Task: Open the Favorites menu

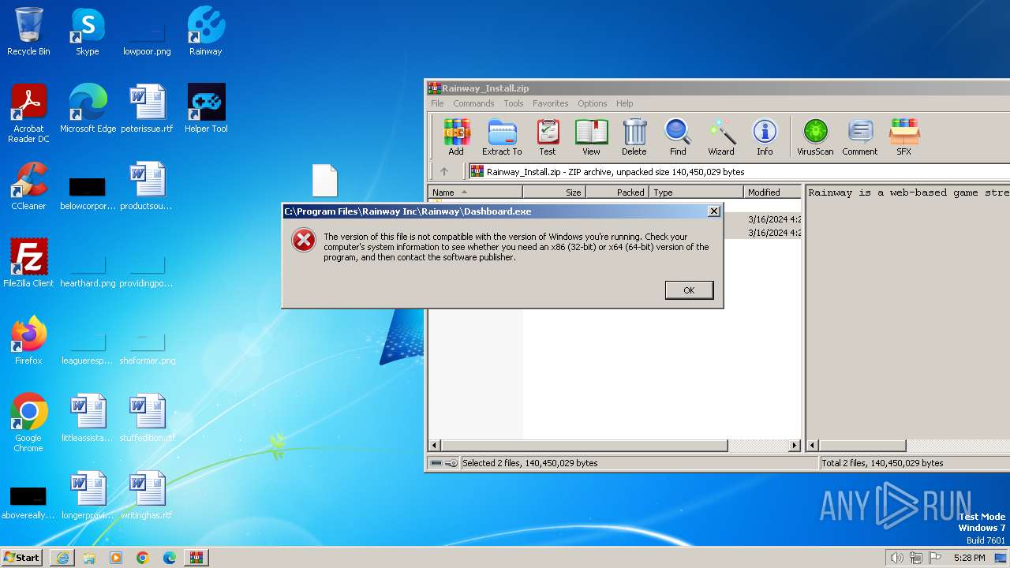Action: [550, 103]
